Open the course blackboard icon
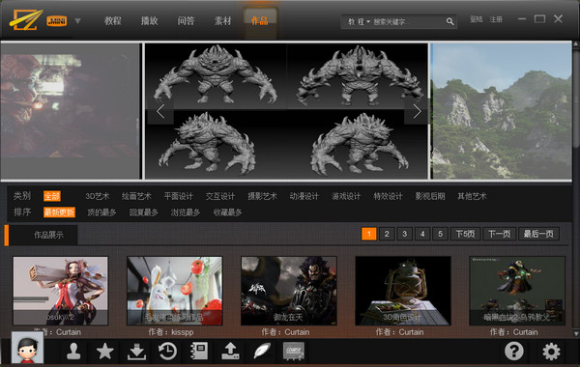 point(294,351)
